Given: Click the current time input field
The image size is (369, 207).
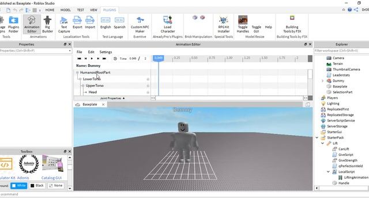Looking at the screenshot, I should pyautogui.click(x=133, y=59).
